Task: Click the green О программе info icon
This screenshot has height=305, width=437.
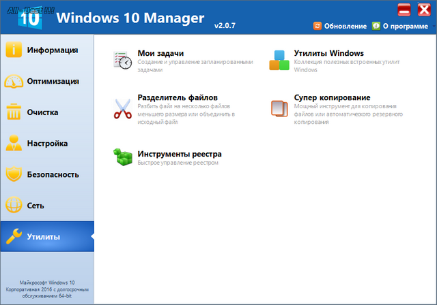Action: pyautogui.click(x=376, y=26)
